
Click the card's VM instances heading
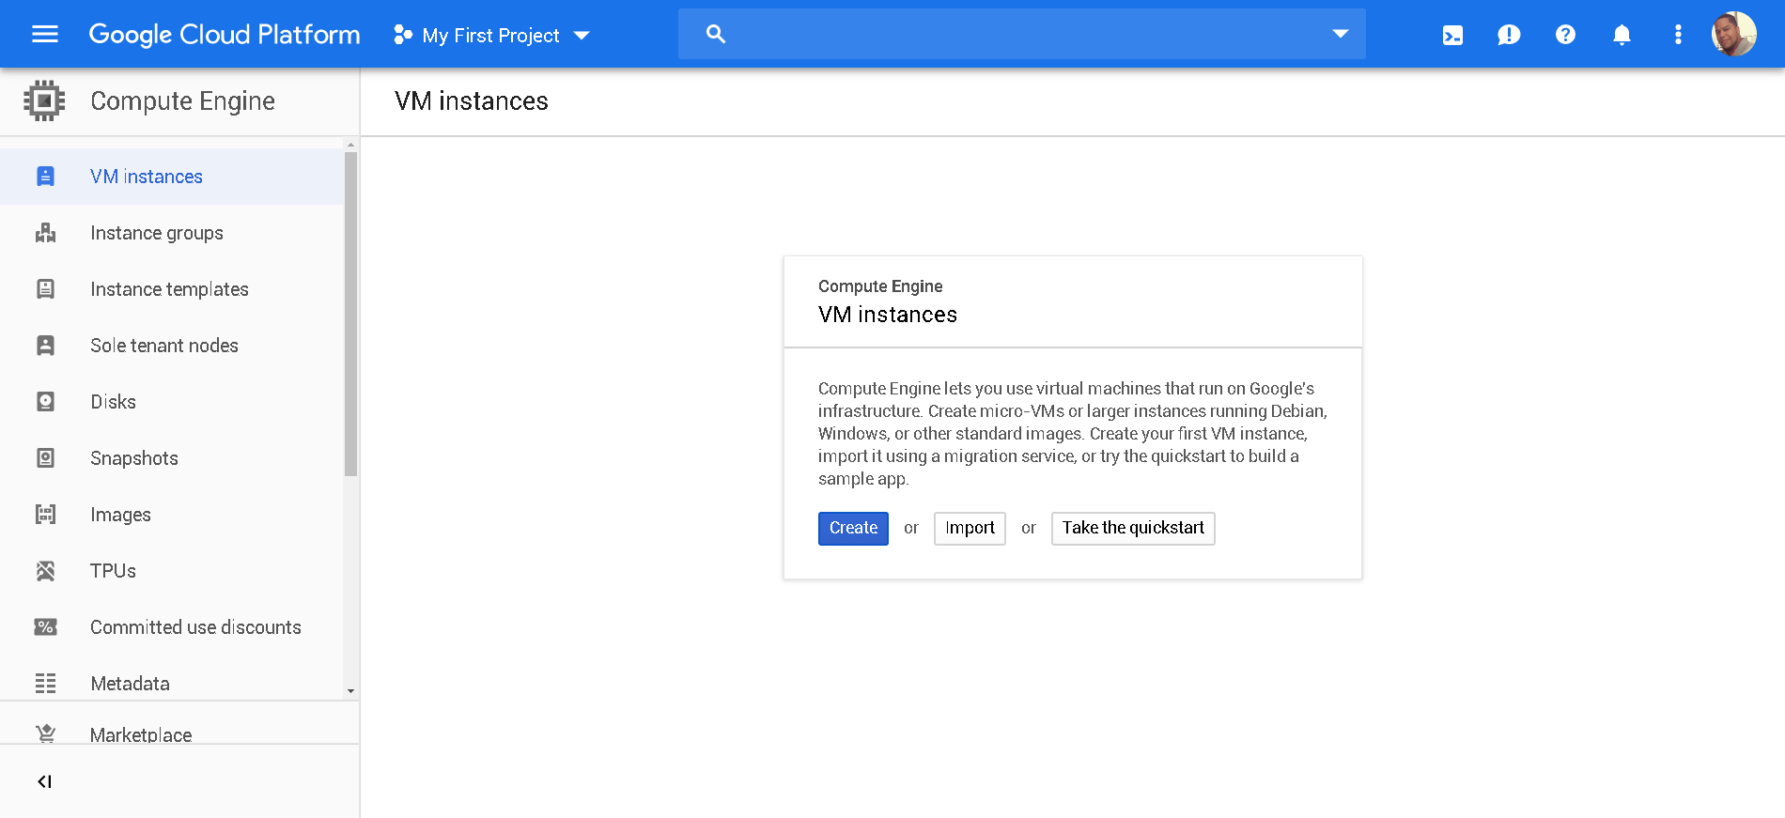(x=888, y=315)
